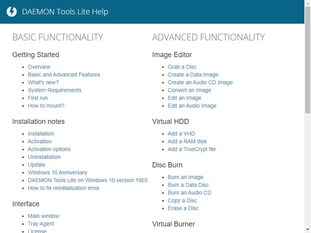Open the What's new? link
This screenshot has width=311, height=233.
[43, 82]
